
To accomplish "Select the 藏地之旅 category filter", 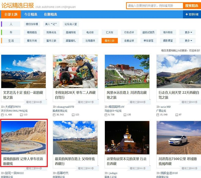I will 109,41.
